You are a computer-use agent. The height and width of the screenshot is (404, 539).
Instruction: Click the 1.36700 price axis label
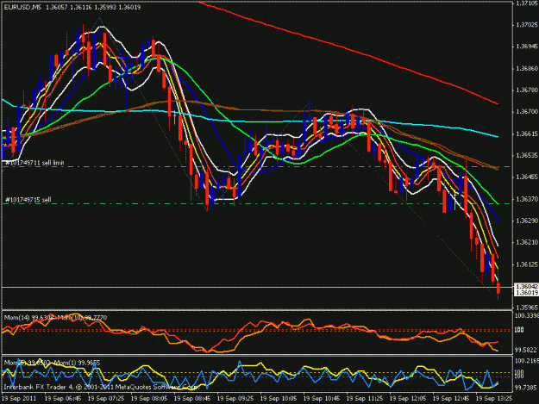pyautogui.click(x=527, y=112)
